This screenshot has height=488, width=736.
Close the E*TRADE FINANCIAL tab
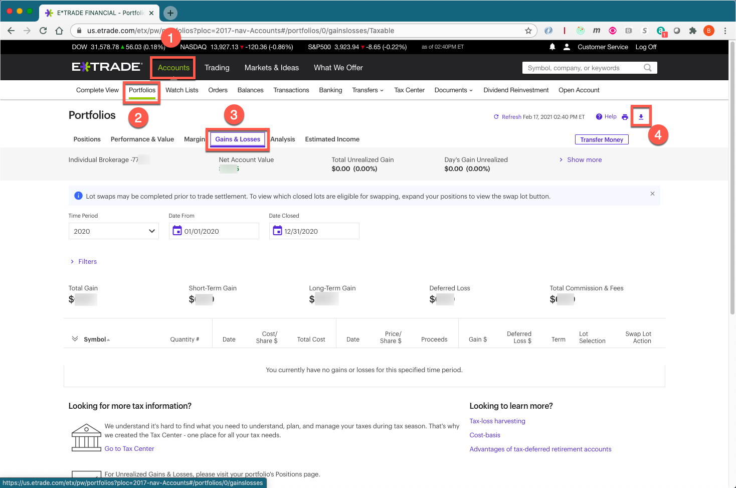click(151, 13)
